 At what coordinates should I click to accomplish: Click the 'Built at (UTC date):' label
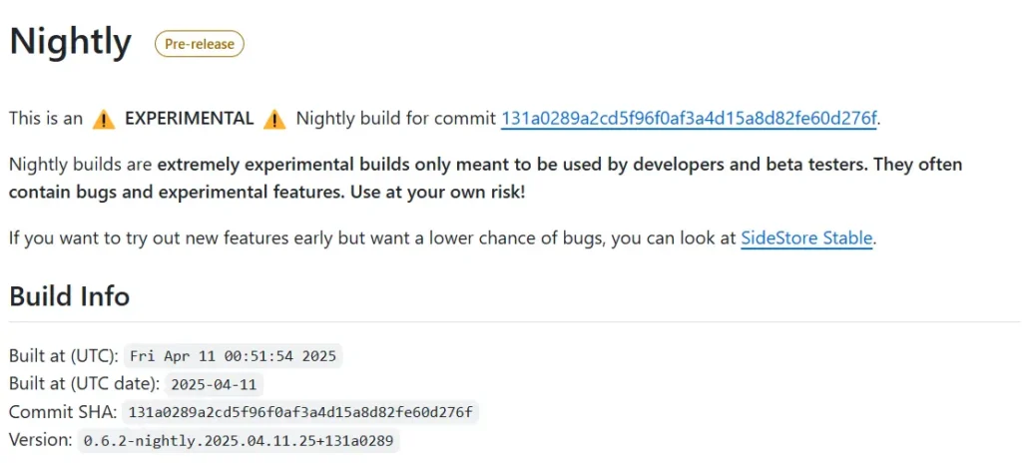click(85, 384)
